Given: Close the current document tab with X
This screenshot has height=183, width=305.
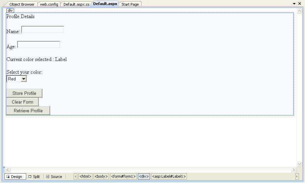Looking at the screenshot, I should [300, 3].
